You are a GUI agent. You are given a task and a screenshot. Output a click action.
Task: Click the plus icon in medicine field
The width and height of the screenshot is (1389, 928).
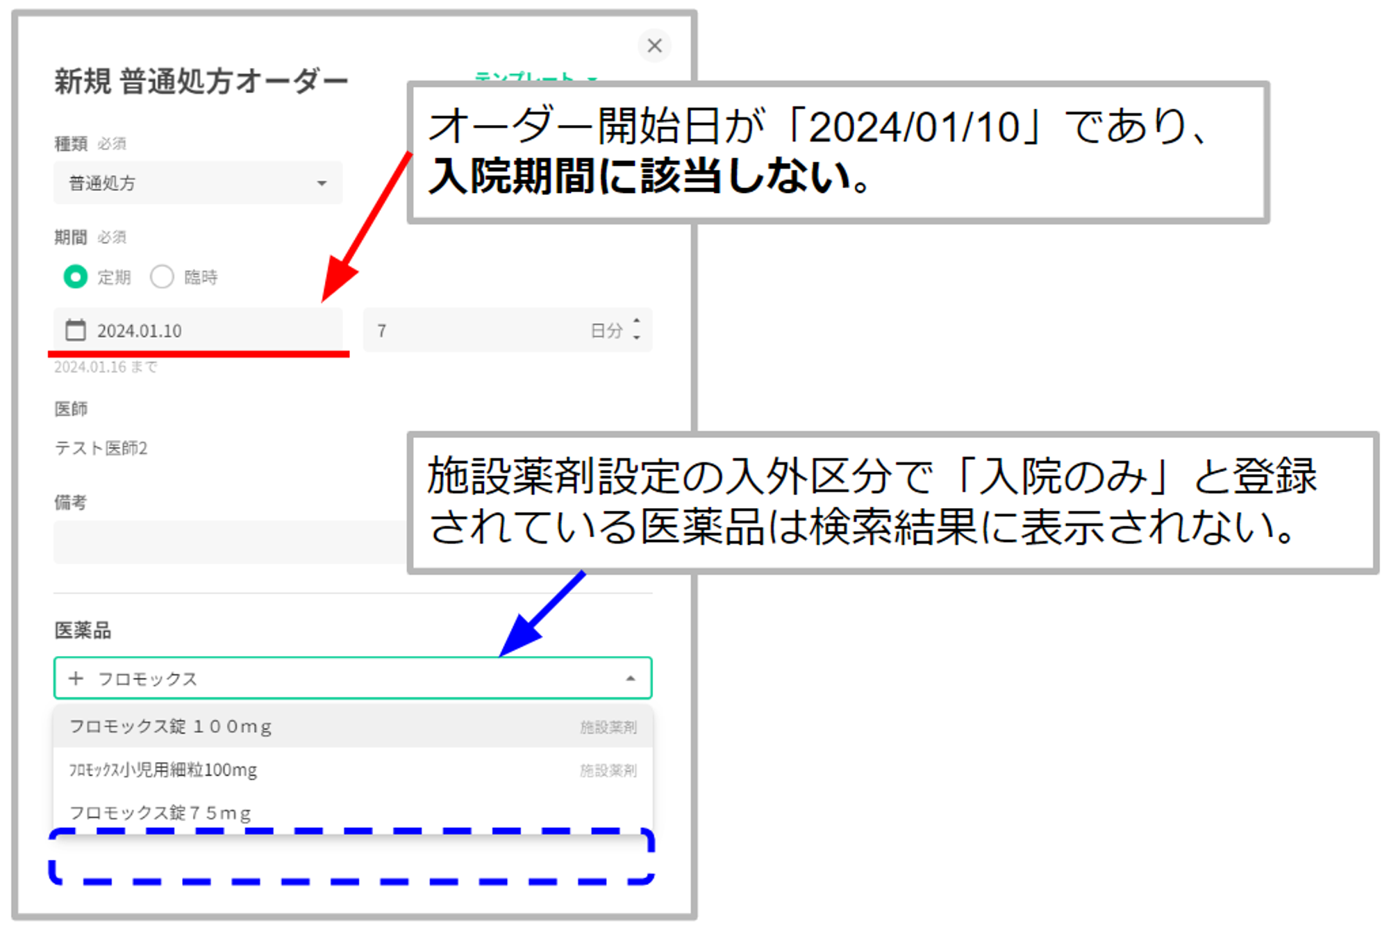pyautogui.click(x=76, y=678)
